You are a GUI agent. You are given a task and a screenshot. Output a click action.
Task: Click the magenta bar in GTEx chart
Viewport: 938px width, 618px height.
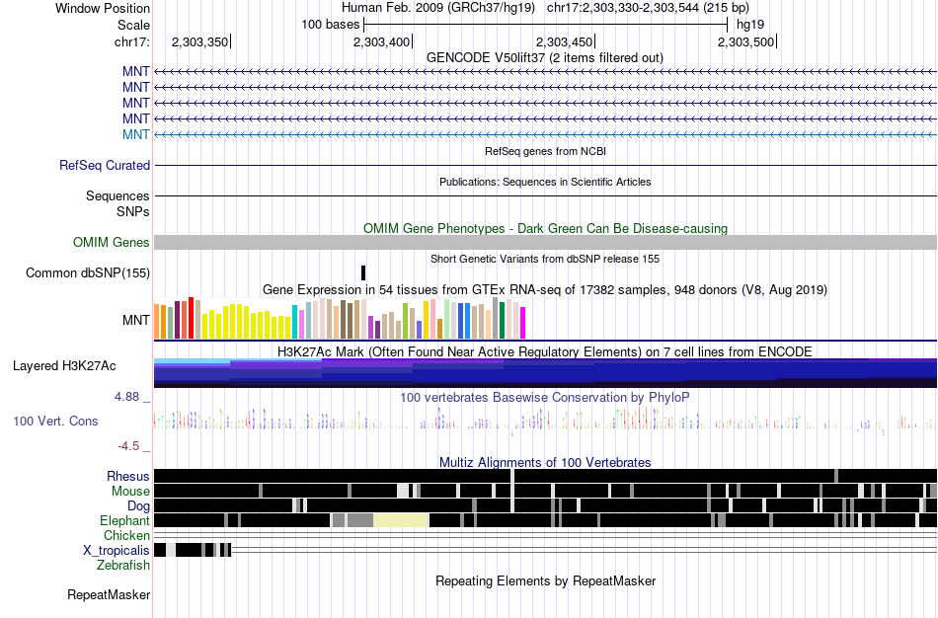523,323
